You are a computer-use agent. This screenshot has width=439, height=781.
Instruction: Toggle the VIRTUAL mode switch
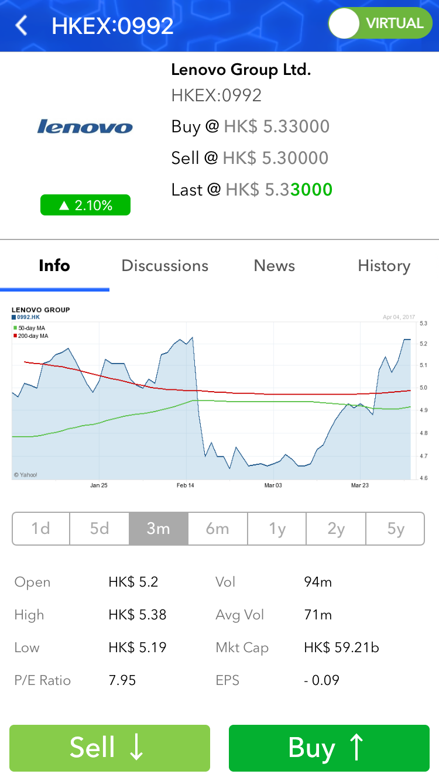click(x=380, y=23)
